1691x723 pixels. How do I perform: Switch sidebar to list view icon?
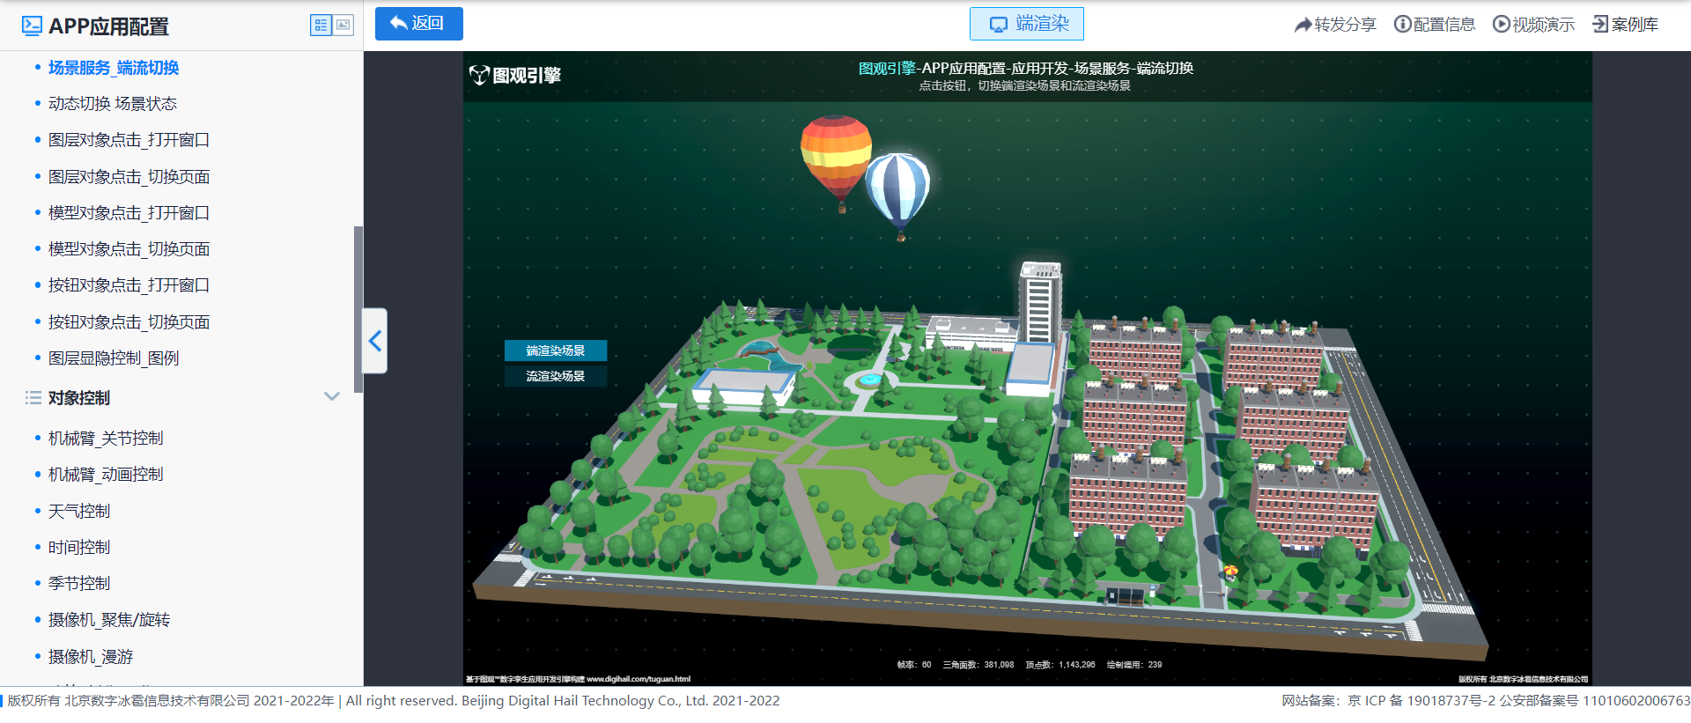(x=321, y=26)
